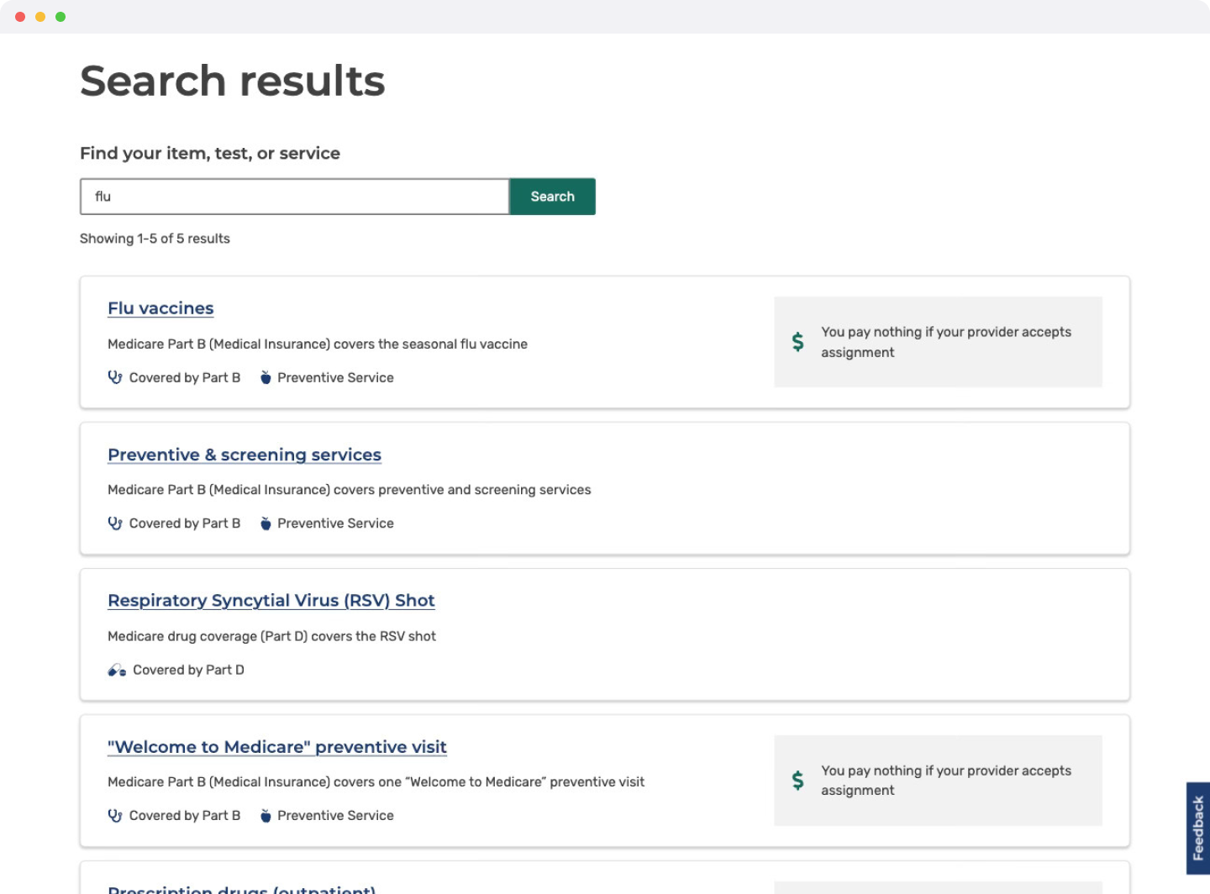Click the yellow minimize window button
The width and height of the screenshot is (1210, 894).
tap(40, 17)
